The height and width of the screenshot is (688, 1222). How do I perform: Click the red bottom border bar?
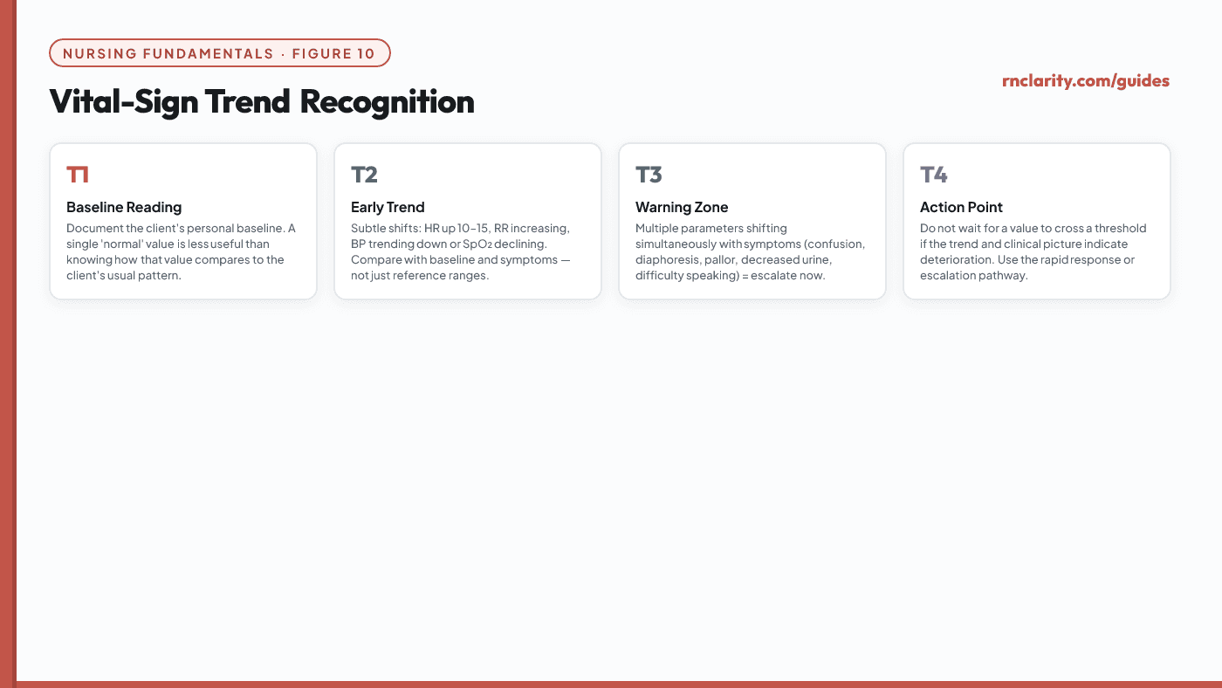click(x=619, y=685)
